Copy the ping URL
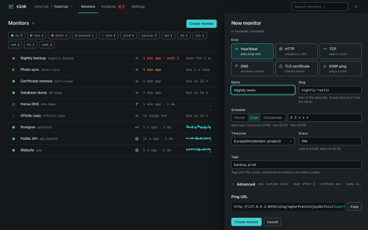Screen dimensions: 368x230 point(354,207)
